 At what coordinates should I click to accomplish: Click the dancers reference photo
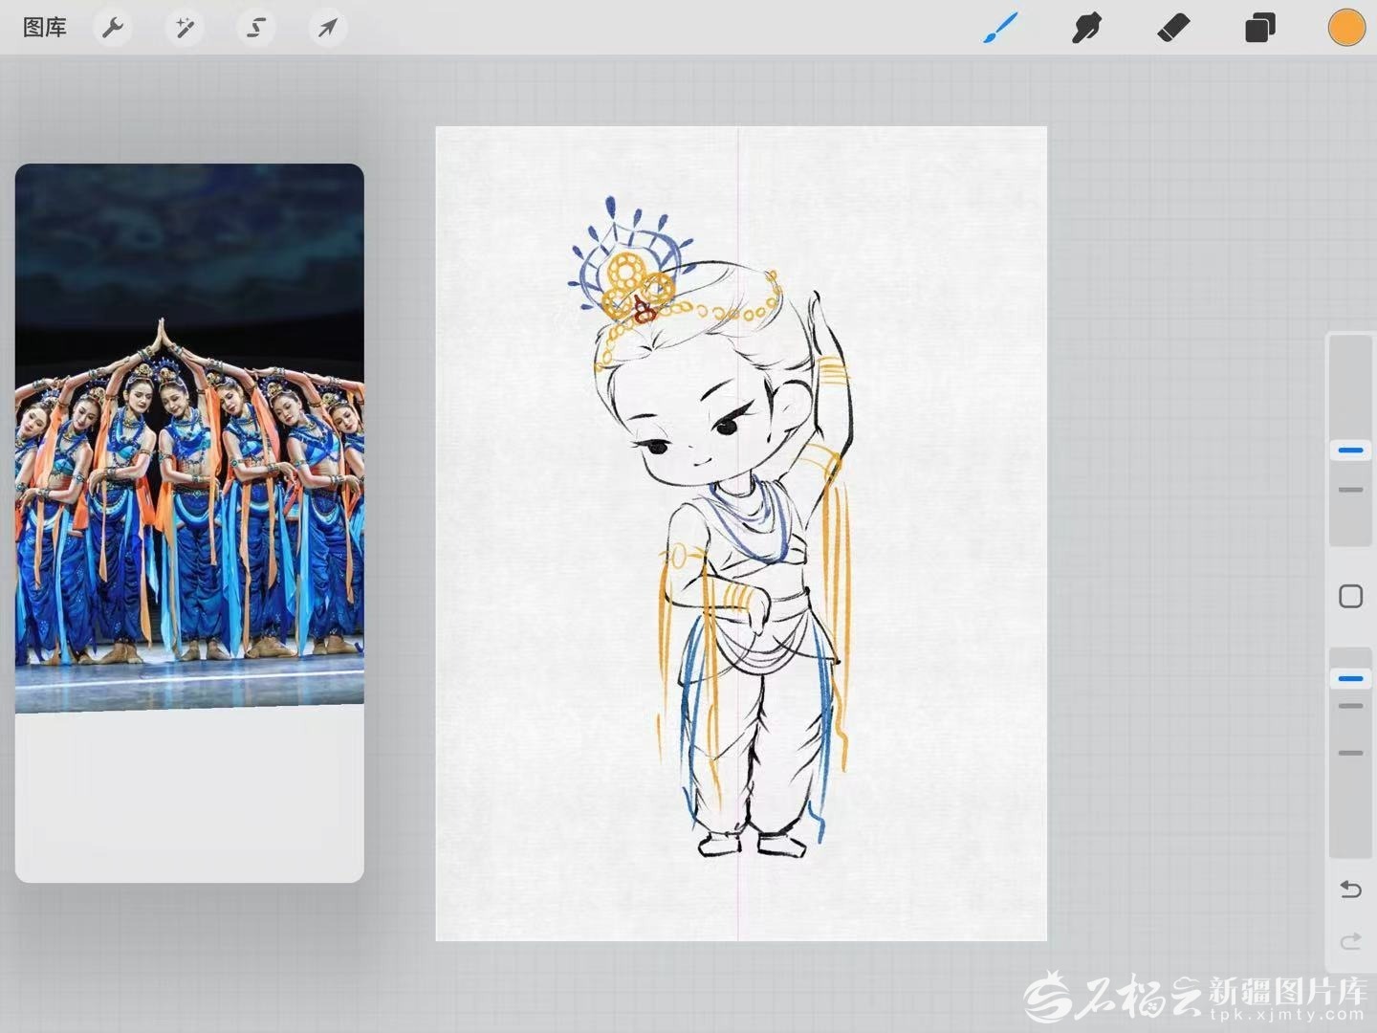tap(189, 436)
